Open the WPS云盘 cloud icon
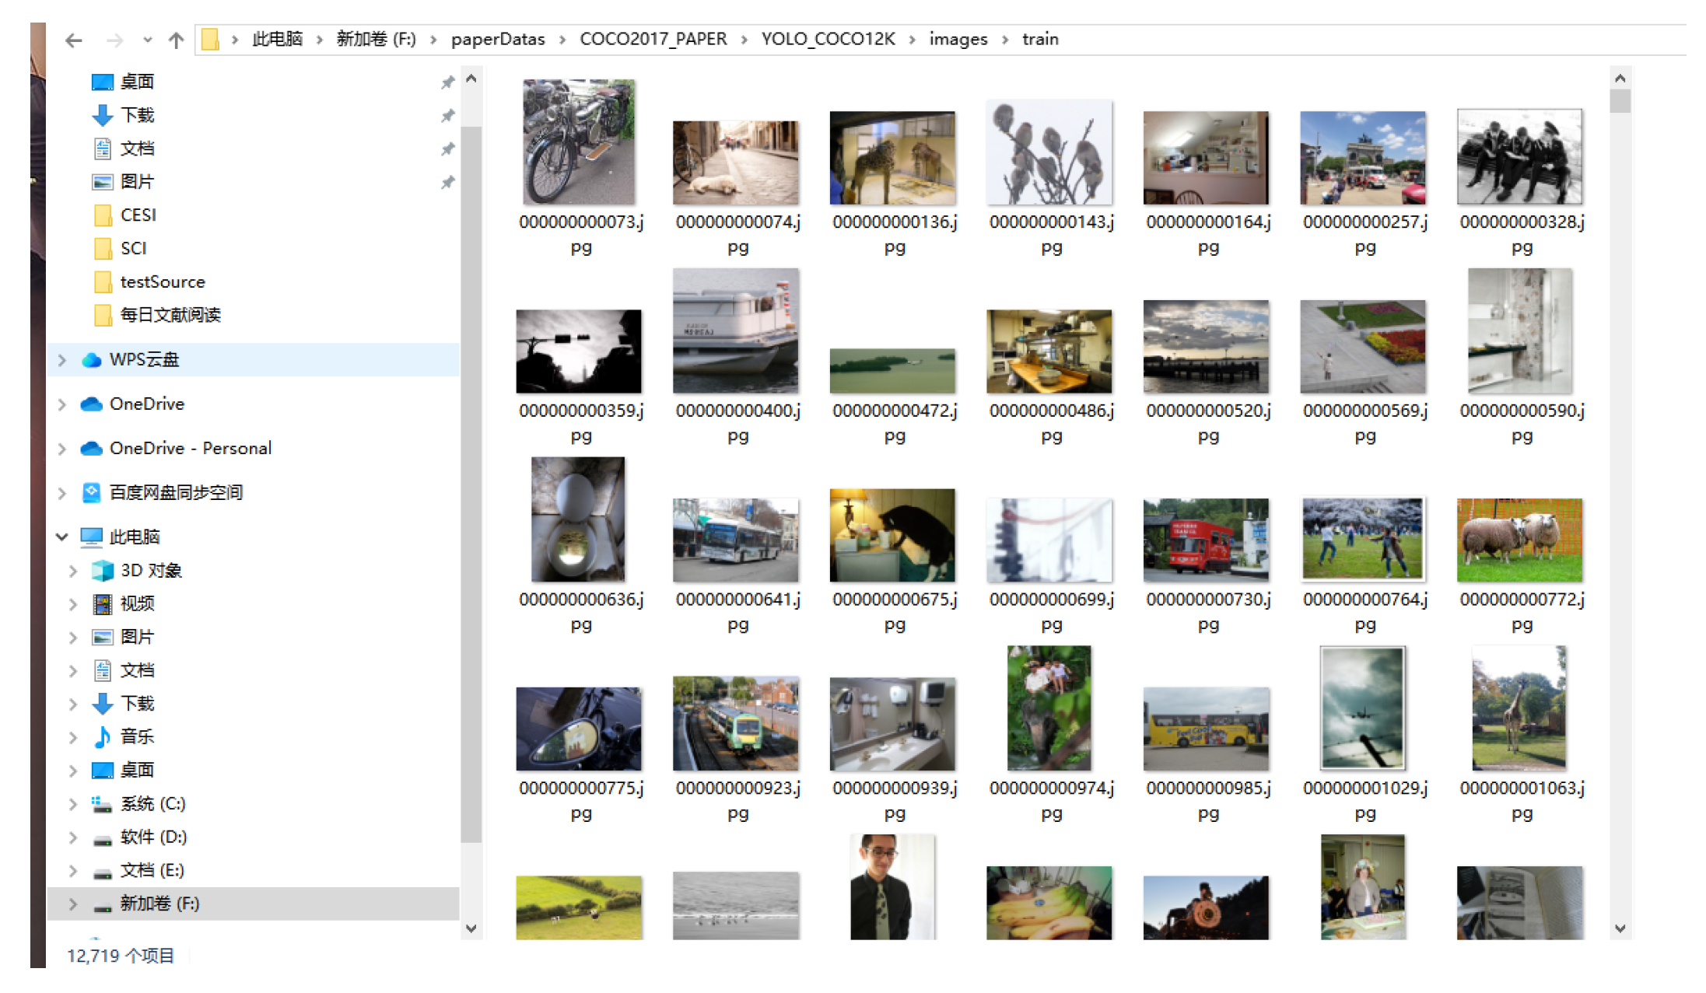The height and width of the screenshot is (993, 1706). (x=92, y=359)
